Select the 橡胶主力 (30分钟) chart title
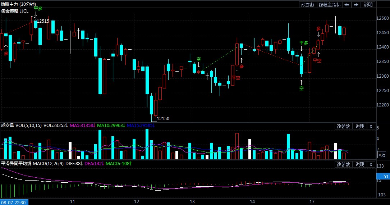The height and width of the screenshot is (205, 390). pos(18,4)
